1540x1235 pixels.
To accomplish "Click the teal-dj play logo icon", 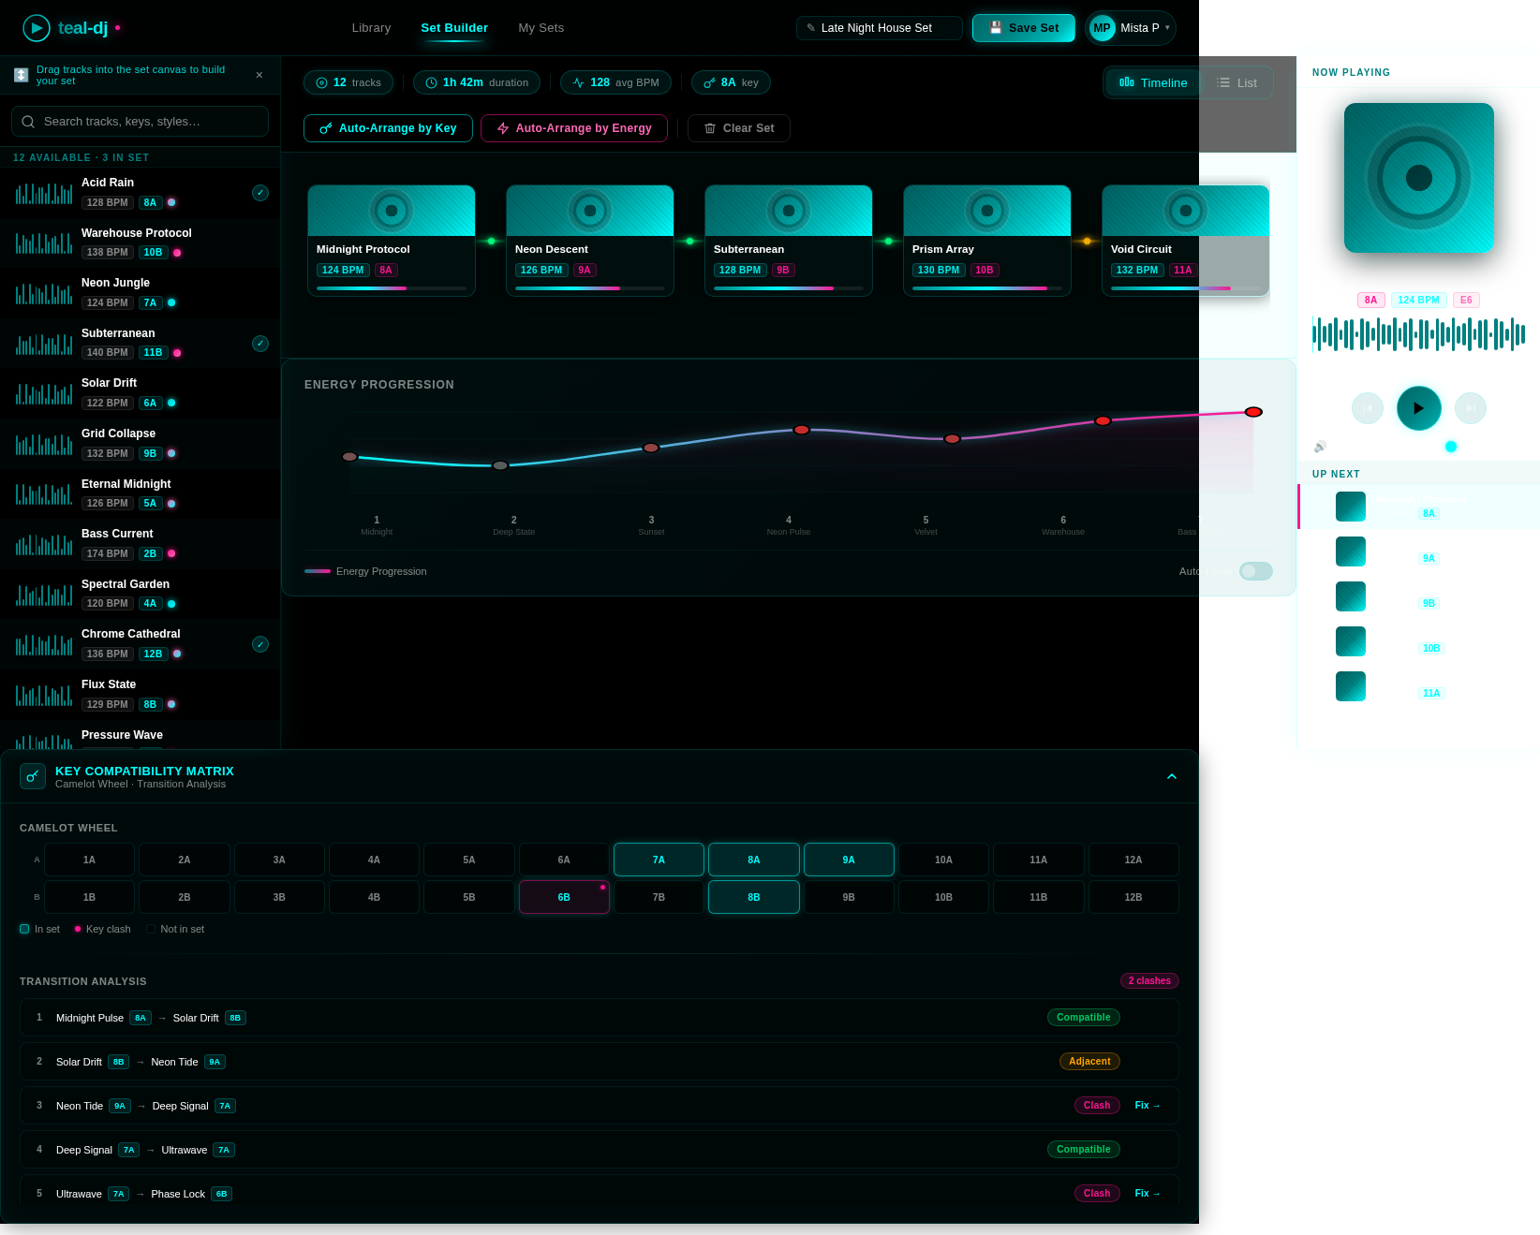I will (x=37, y=28).
